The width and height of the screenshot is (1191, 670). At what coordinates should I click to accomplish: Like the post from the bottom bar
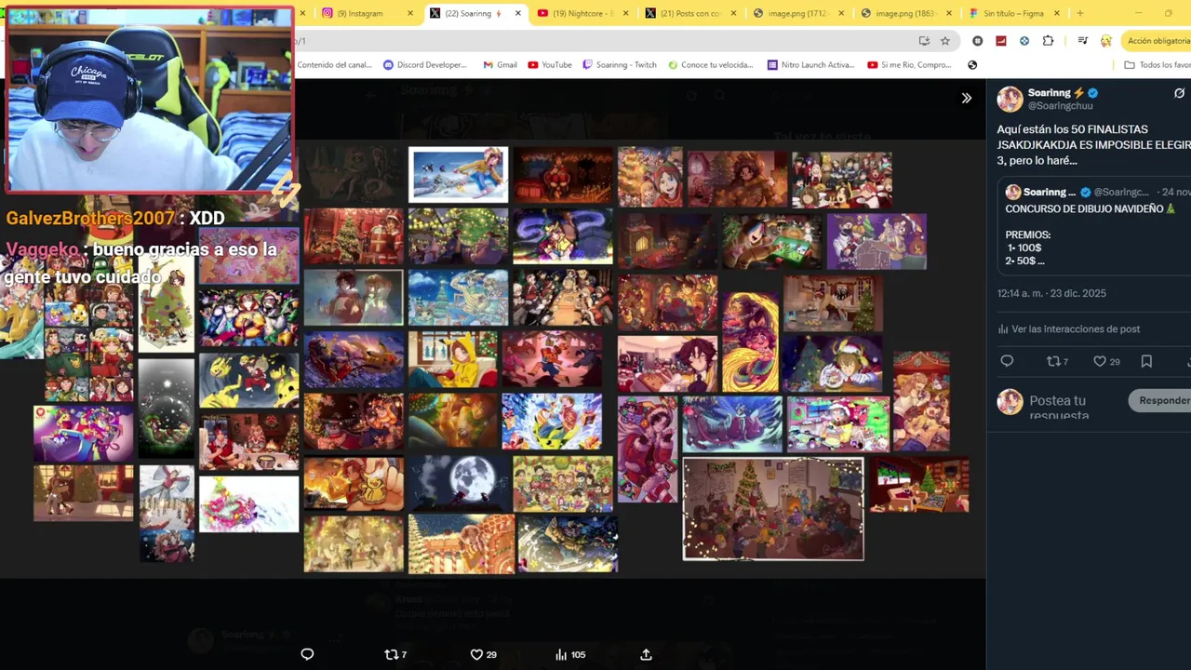(x=482, y=654)
